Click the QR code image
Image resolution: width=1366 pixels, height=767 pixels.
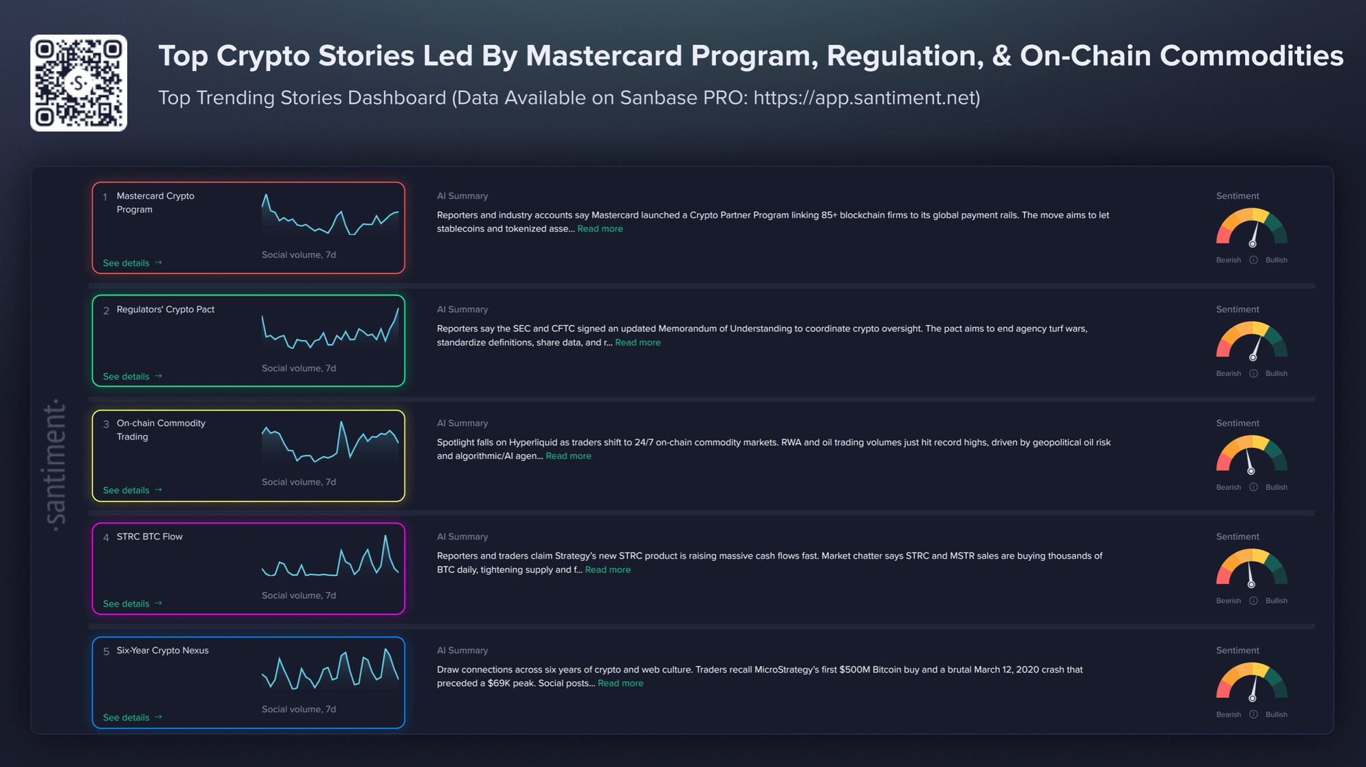[x=79, y=83]
